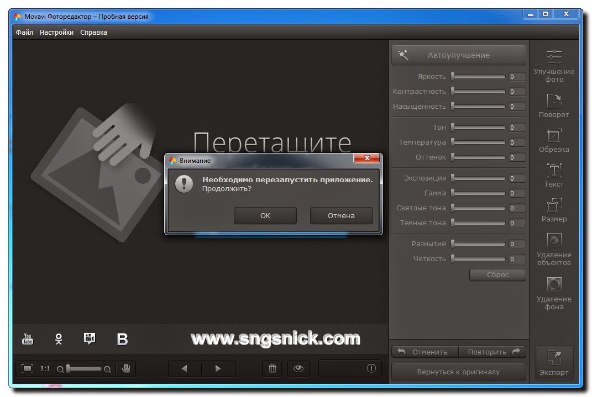Screen dimensions: 592x397
Task: Click the Отмена button in the dialog
Action: point(341,215)
